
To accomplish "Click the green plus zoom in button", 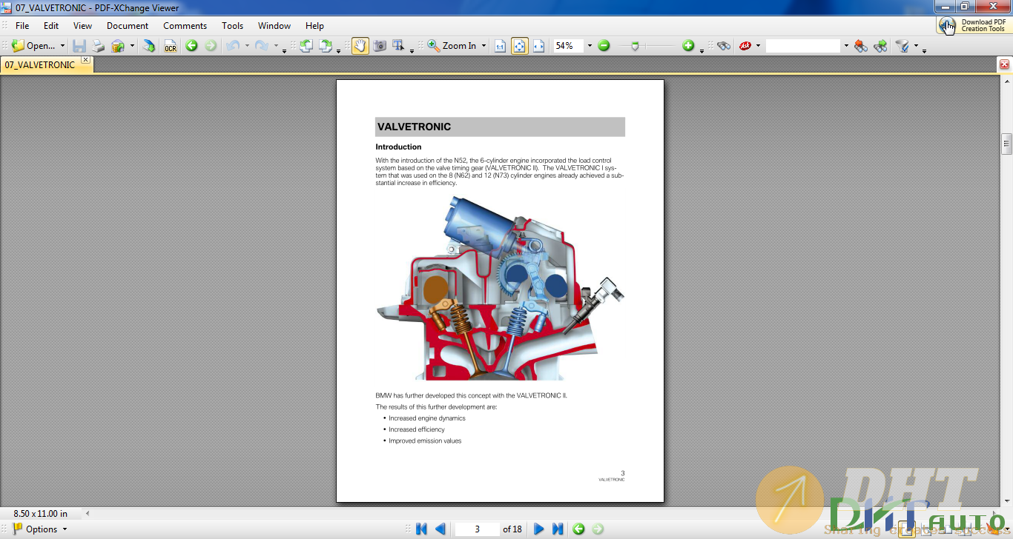I will pos(688,46).
